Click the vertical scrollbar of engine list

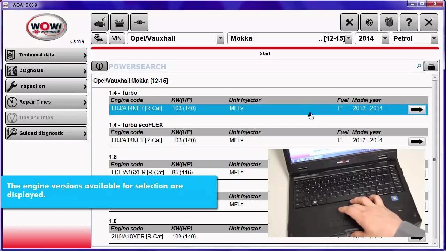click(x=435, y=160)
